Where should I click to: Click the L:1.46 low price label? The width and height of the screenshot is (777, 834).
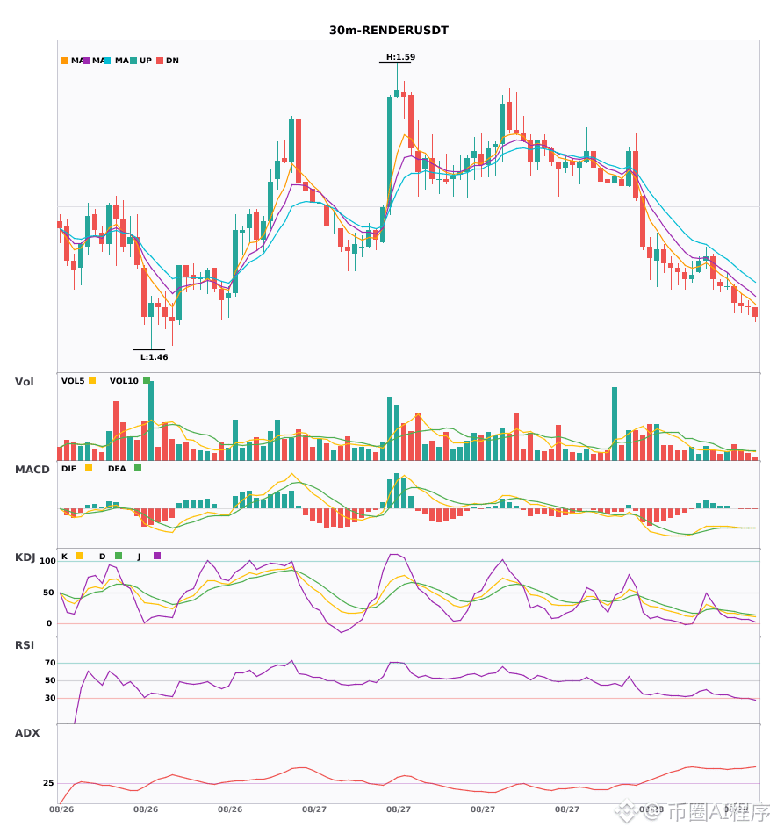155,357
